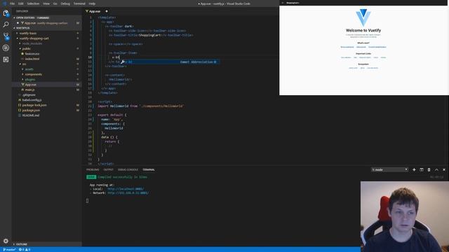Expand the components folder
This screenshot has height=252, width=449.
coord(33,74)
